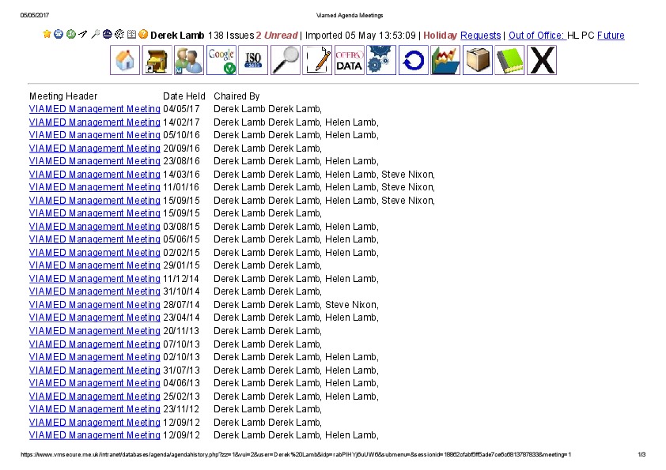Open the magnifying glass search icon
Viewport: 666px width, 470px height.
pyautogui.click(x=286, y=60)
